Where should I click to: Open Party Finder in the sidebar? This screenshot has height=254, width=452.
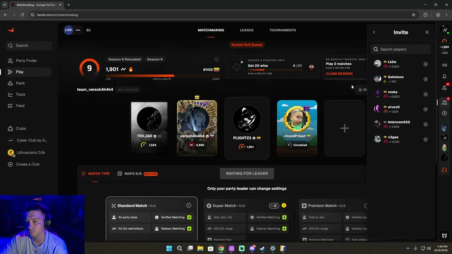point(29,61)
